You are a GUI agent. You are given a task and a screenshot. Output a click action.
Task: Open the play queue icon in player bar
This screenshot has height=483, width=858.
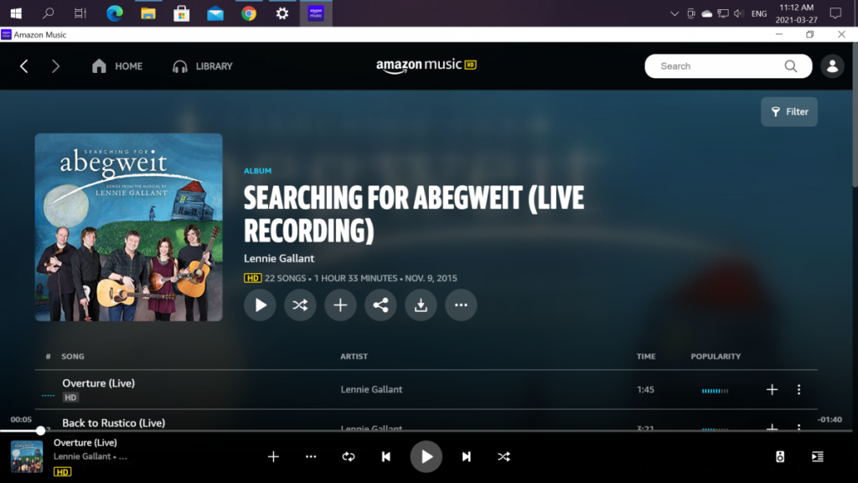817,457
